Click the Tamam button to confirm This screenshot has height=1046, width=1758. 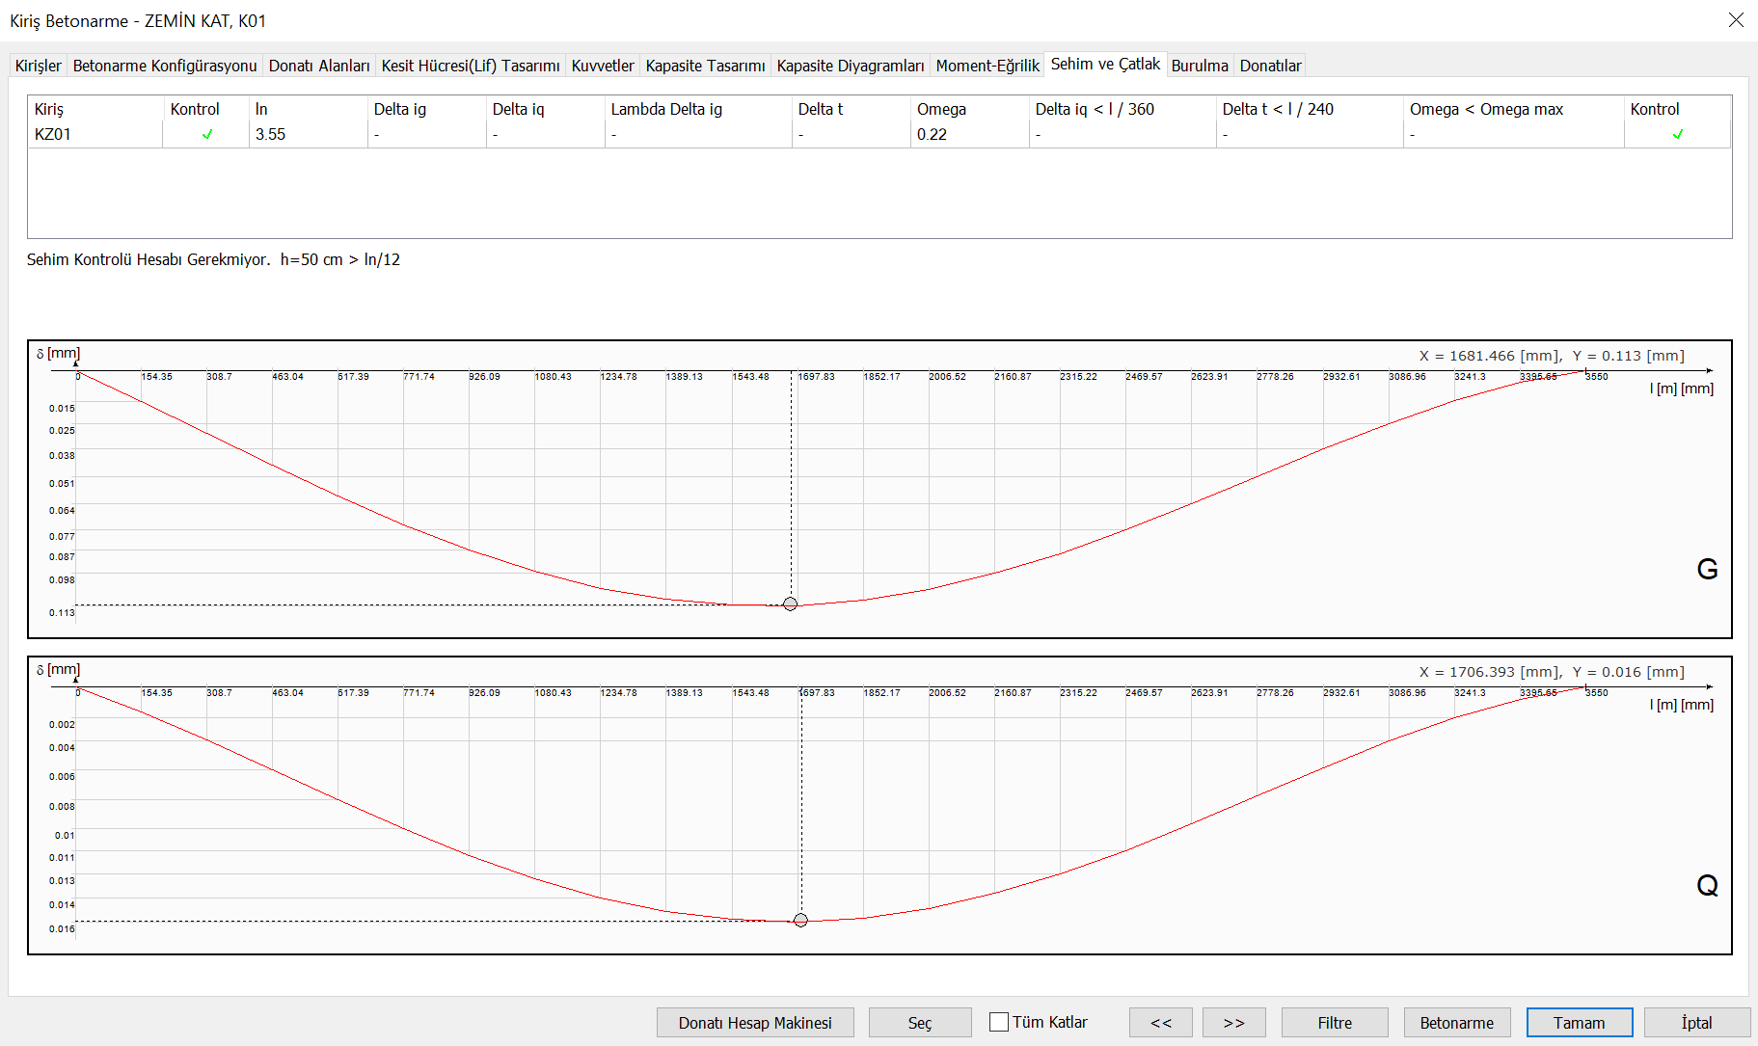click(x=1579, y=1023)
